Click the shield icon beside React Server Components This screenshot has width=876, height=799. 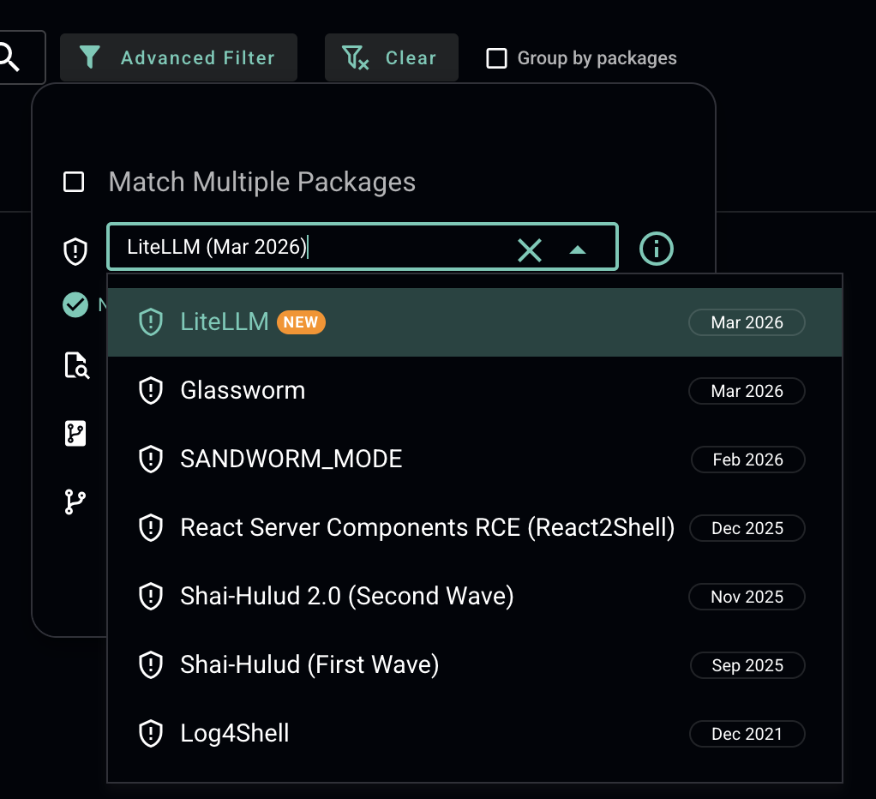click(x=150, y=528)
